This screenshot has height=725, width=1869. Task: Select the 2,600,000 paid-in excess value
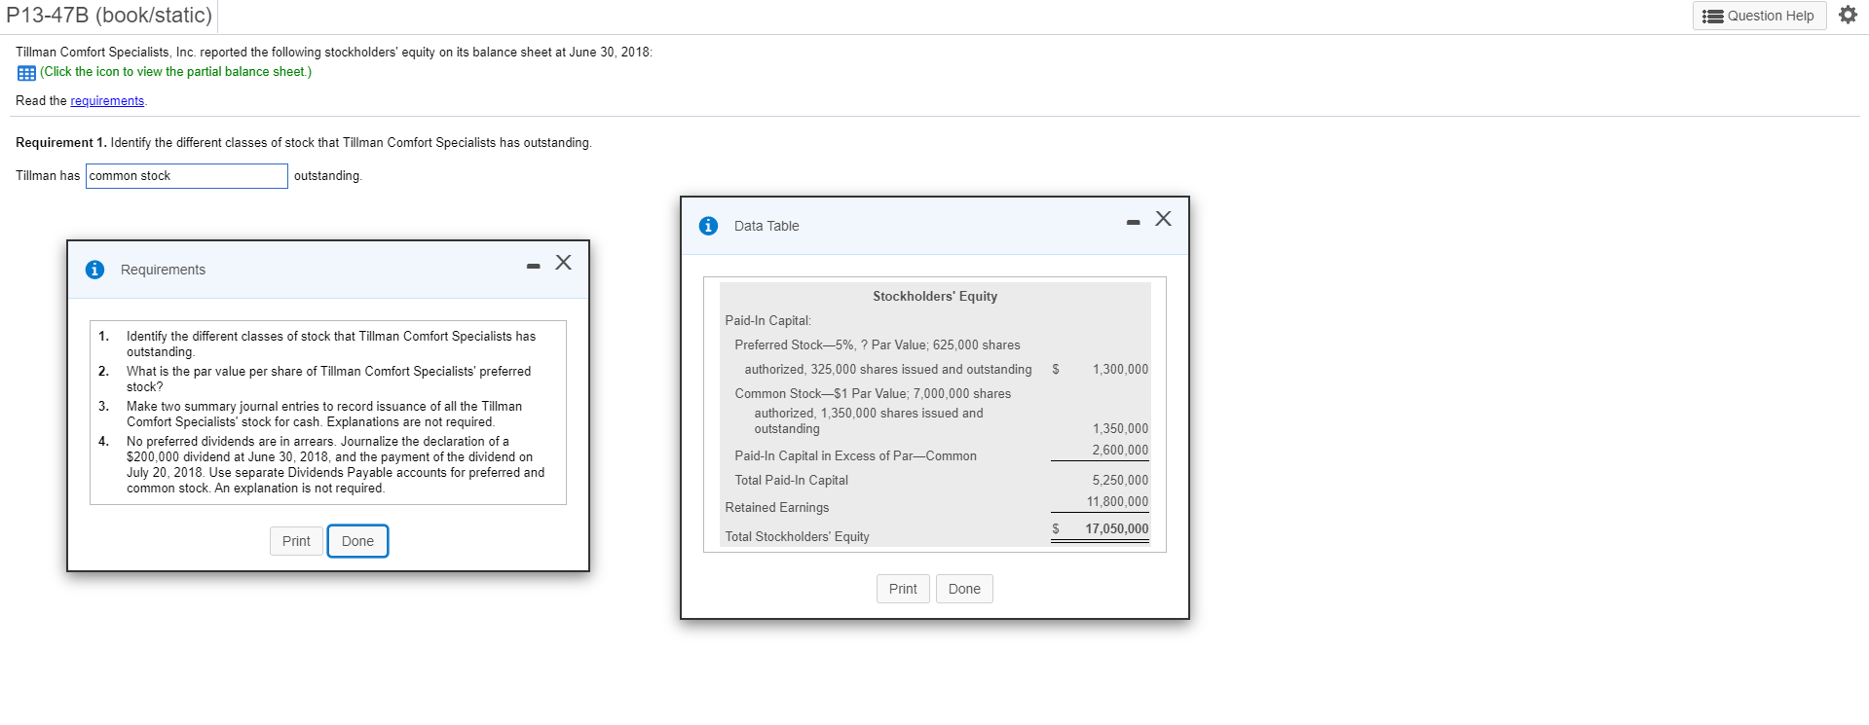pyautogui.click(x=1120, y=451)
